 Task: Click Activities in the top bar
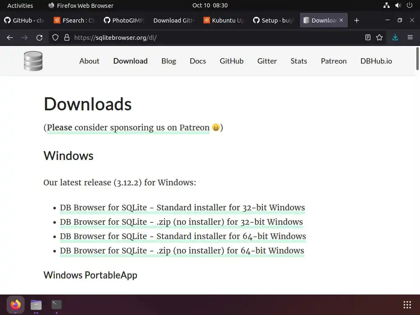[20, 5]
